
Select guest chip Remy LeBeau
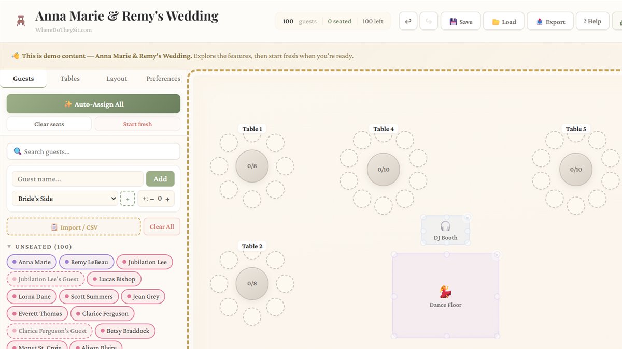coord(86,262)
